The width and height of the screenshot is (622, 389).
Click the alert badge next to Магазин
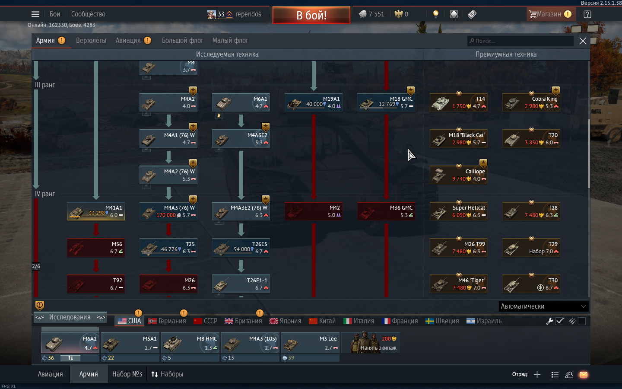pos(568,14)
